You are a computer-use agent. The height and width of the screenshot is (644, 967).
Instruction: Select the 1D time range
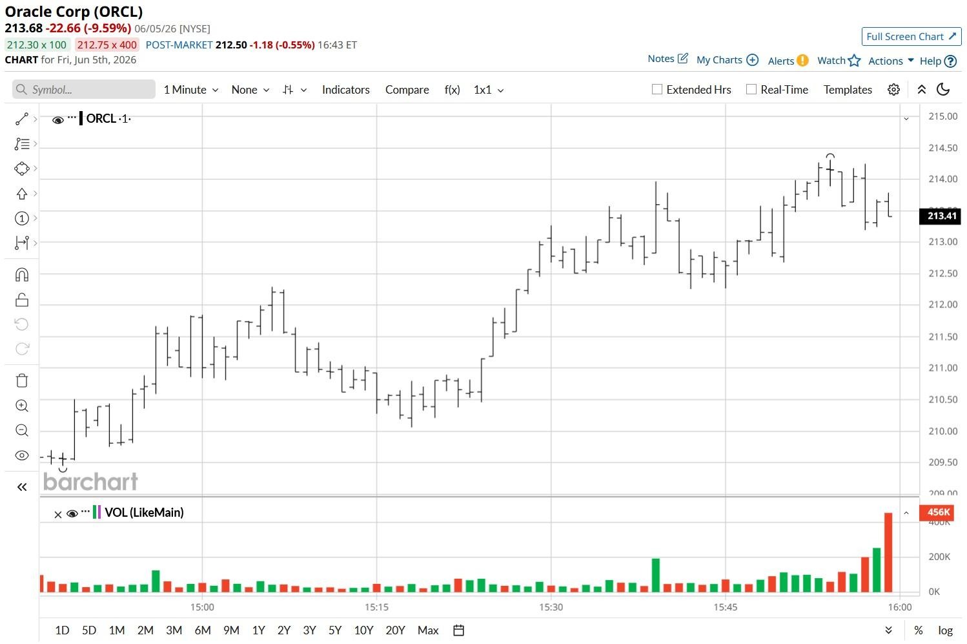tap(62, 630)
